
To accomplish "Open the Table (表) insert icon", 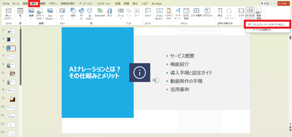I will pos(20,11).
